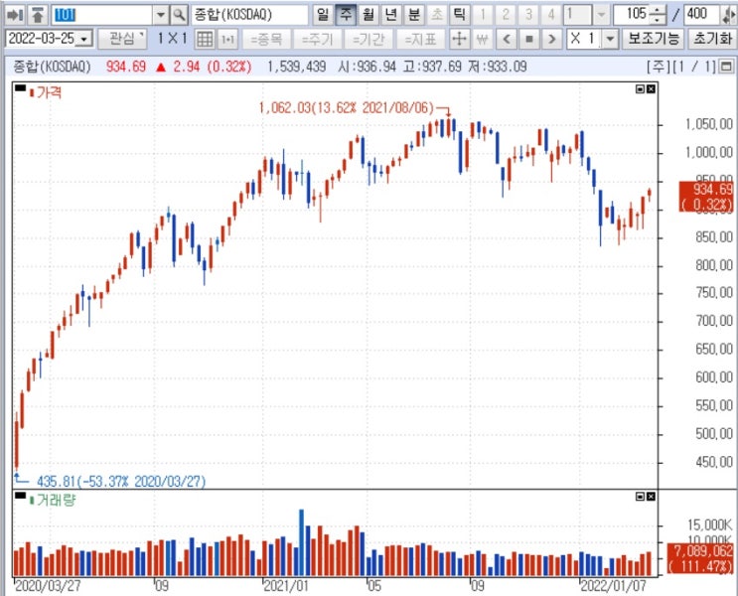Click the 7,089,062 volume tag
This screenshot has width=738, height=596.
pos(701,558)
